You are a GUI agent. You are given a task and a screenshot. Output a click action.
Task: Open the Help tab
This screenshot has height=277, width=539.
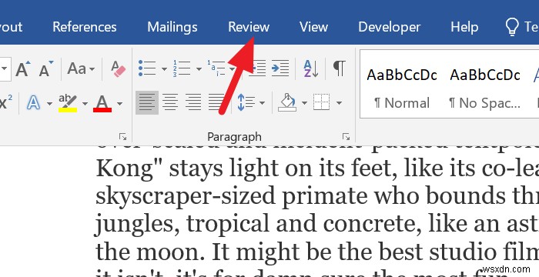tap(464, 27)
